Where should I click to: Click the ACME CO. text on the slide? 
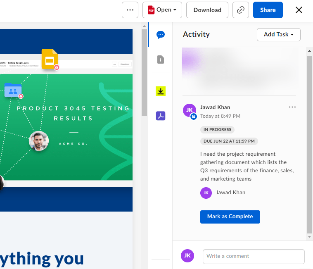[73, 143]
